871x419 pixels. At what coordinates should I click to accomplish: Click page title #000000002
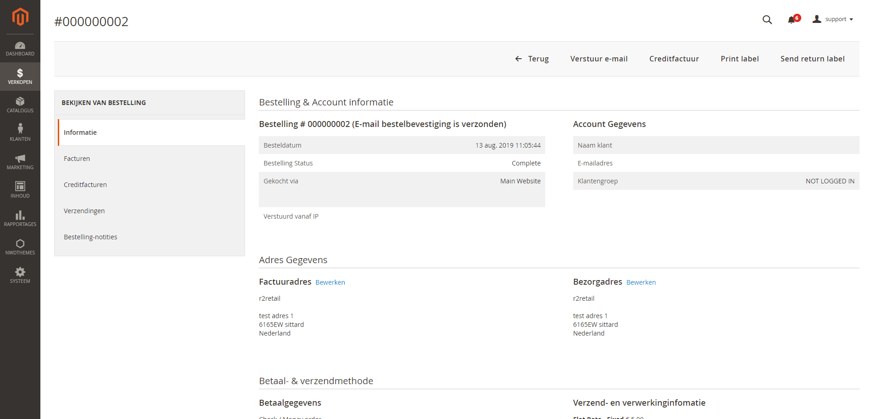(x=91, y=22)
